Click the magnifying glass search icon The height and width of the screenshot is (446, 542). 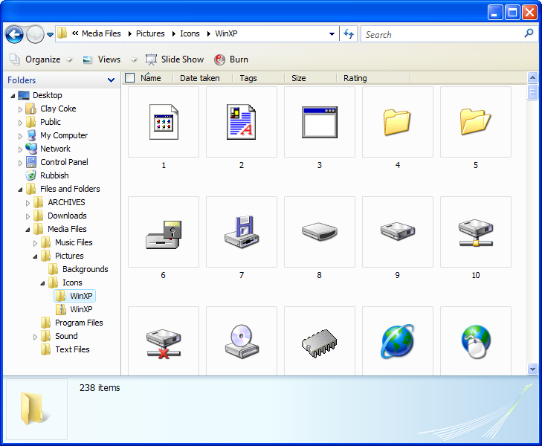click(x=529, y=33)
